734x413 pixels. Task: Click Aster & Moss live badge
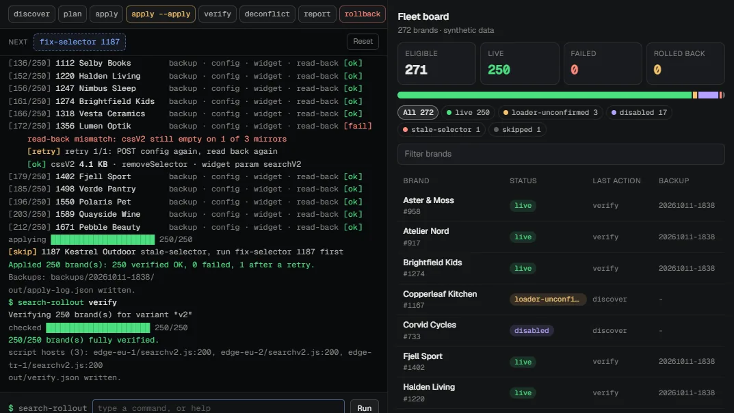[523, 205]
